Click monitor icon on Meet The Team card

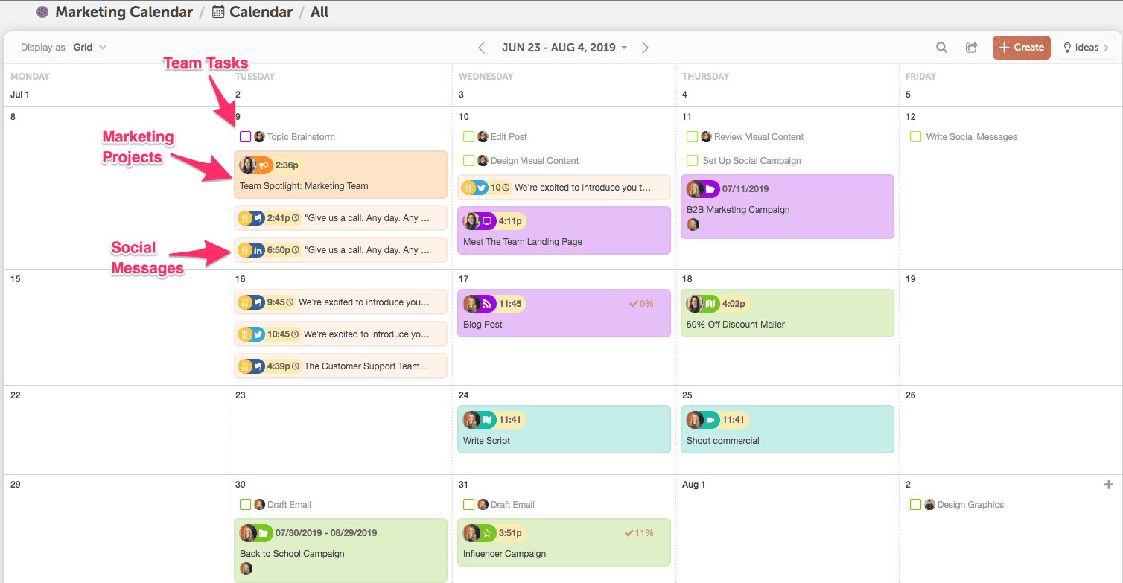[x=487, y=221]
